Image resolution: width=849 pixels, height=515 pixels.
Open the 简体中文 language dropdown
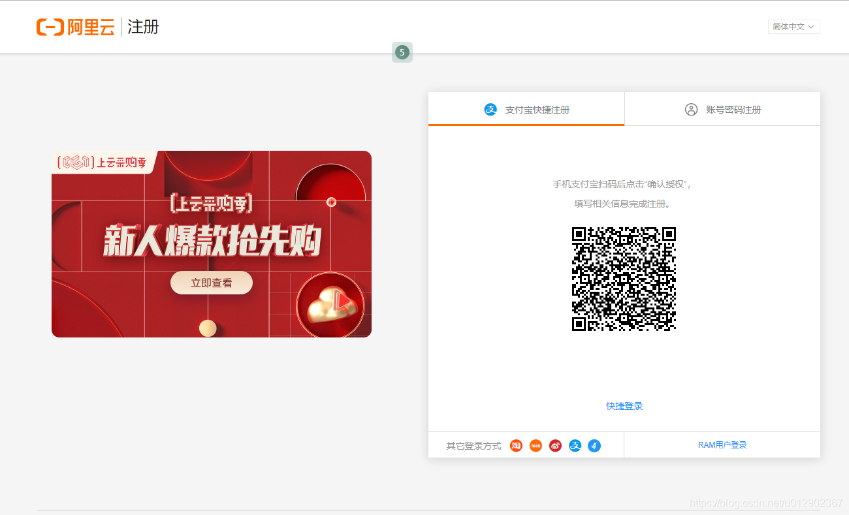(793, 27)
